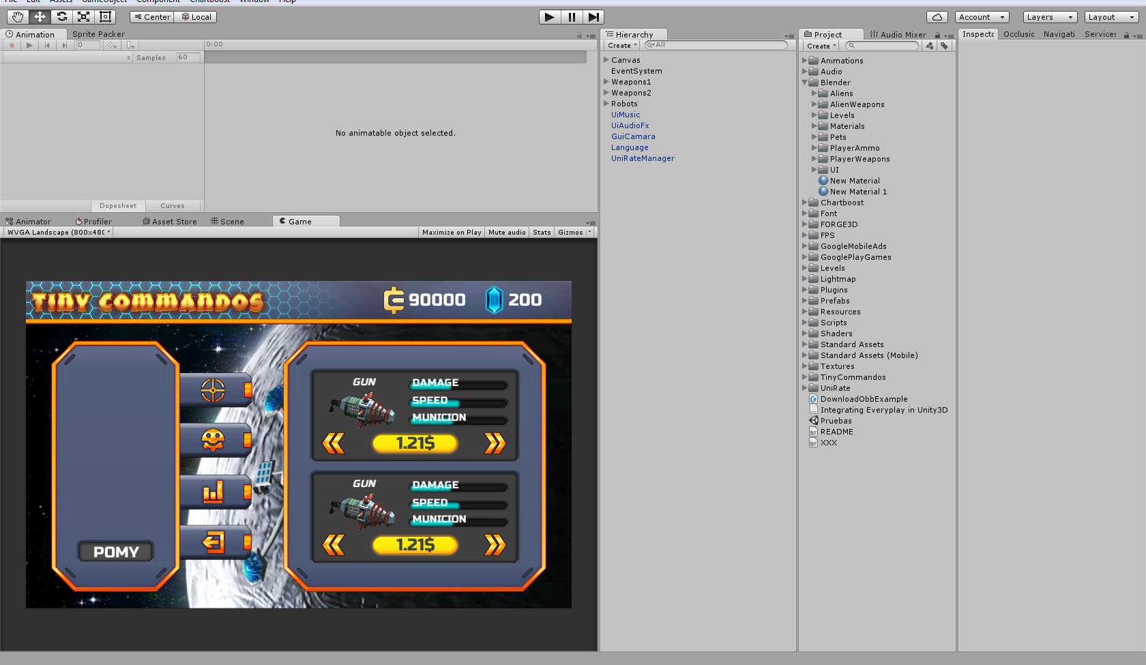The height and width of the screenshot is (665, 1146).
Task: Select the Rect Transform tool
Action: pyautogui.click(x=105, y=17)
